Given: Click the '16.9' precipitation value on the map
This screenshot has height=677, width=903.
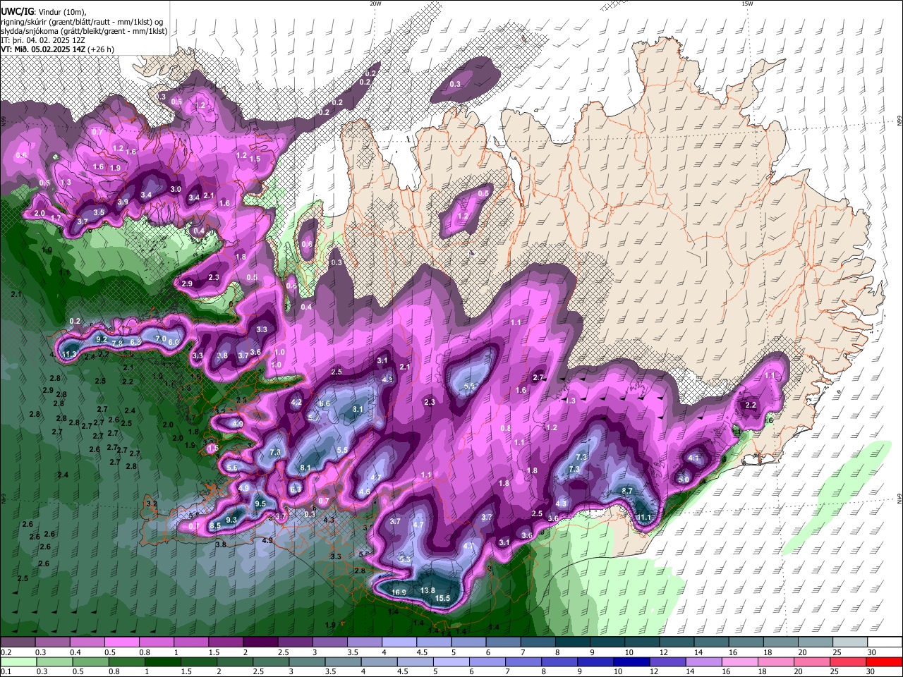Looking at the screenshot, I should point(399,592).
